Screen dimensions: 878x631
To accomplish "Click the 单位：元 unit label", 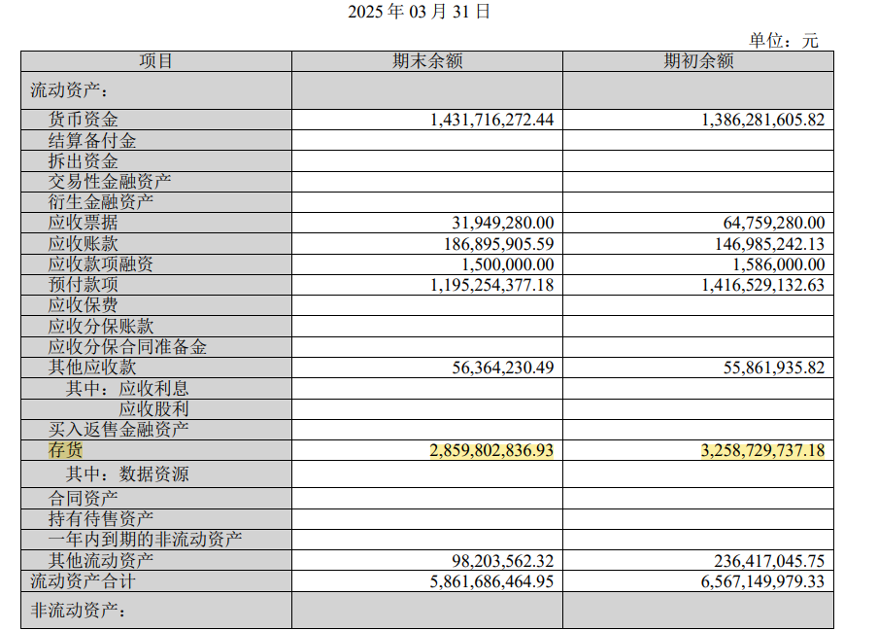I will [783, 40].
